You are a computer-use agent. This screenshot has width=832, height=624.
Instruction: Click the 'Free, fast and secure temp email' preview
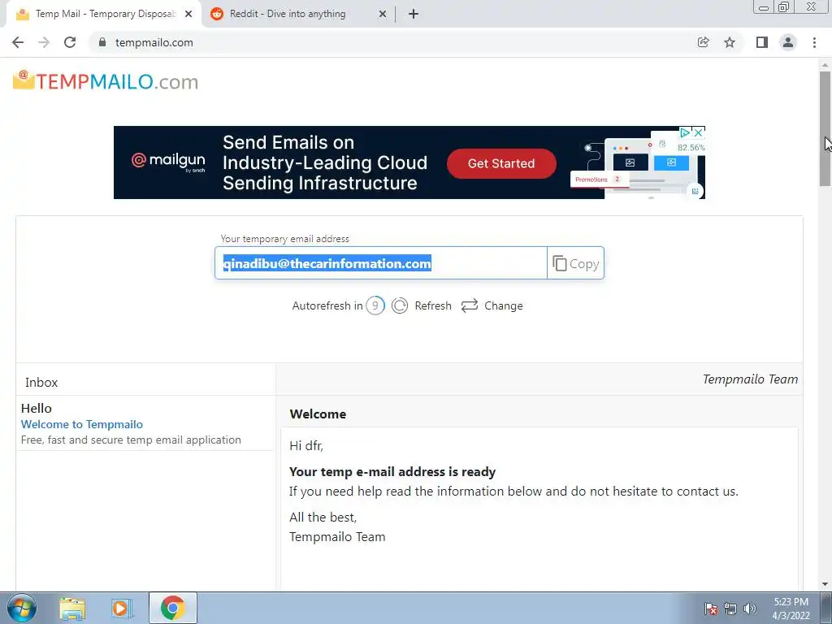coord(131,440)
